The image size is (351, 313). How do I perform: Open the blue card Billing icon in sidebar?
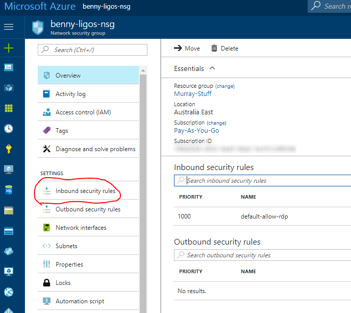(x=9, y=231)
